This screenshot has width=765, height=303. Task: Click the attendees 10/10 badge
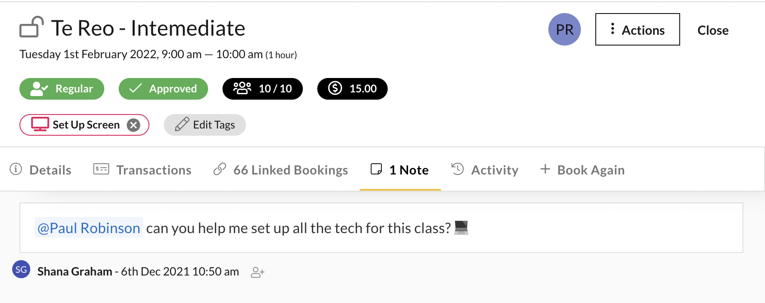(x=263, y=89)
